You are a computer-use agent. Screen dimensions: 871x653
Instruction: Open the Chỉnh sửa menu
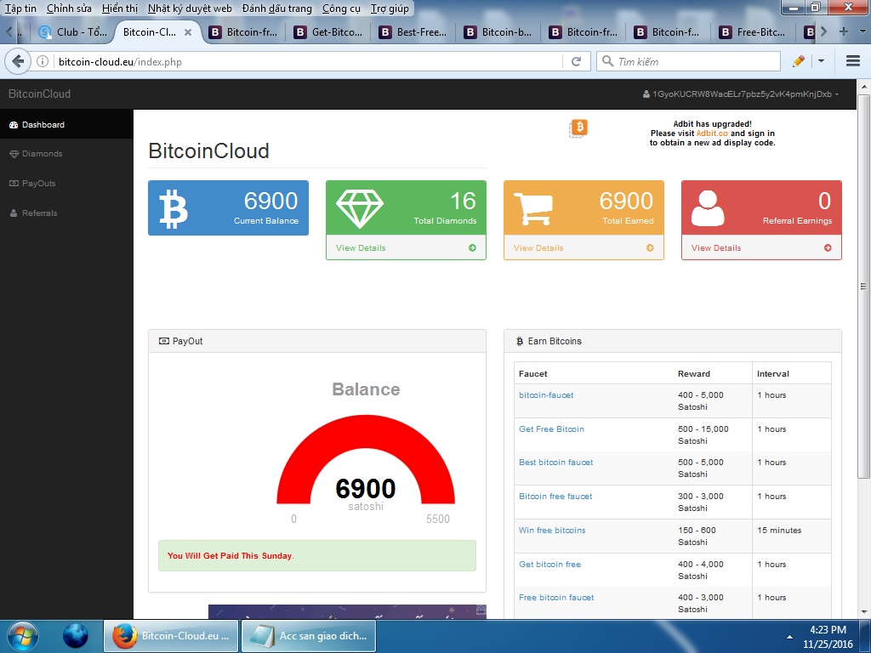point(69,9)
